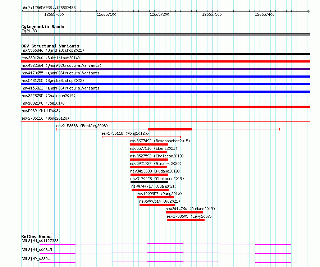The height and width of the screenshot is (267, 320).
Task: Click nsv6006514 (Wu2021) label
Action: (160, 201)
